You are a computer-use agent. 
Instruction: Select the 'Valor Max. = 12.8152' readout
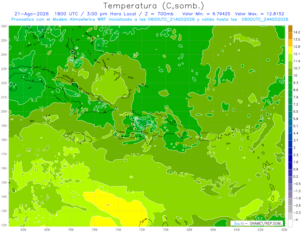pos(259,14)
